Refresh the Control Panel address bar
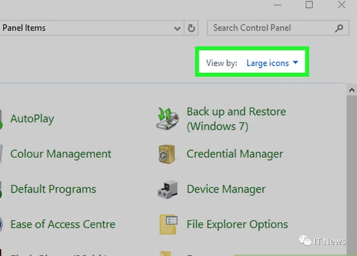Screen dimensions: 357x256 coord(191,28)
